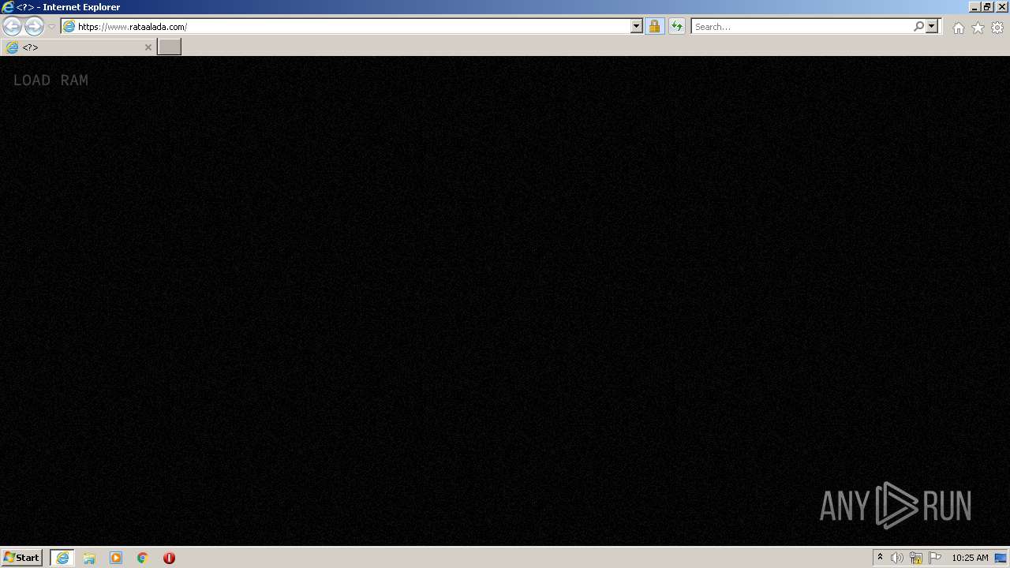
Task: Open the volume speaker tray icon
Action: (896, 558)
